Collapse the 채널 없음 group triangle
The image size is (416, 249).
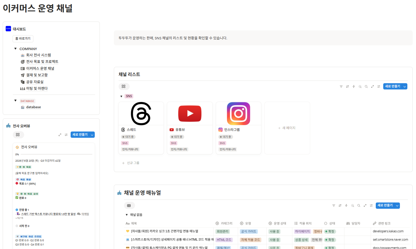tap(127, 215)
